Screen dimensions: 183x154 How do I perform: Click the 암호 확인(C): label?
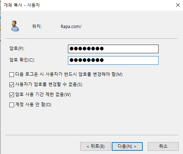pos(22,60)
